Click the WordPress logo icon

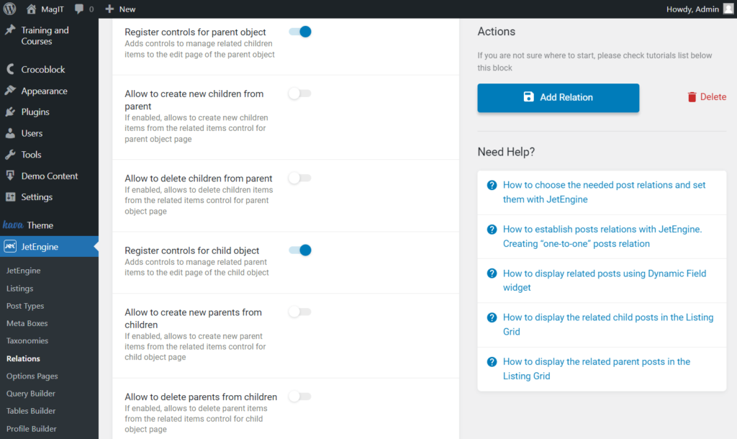click(x=9, y=9)
